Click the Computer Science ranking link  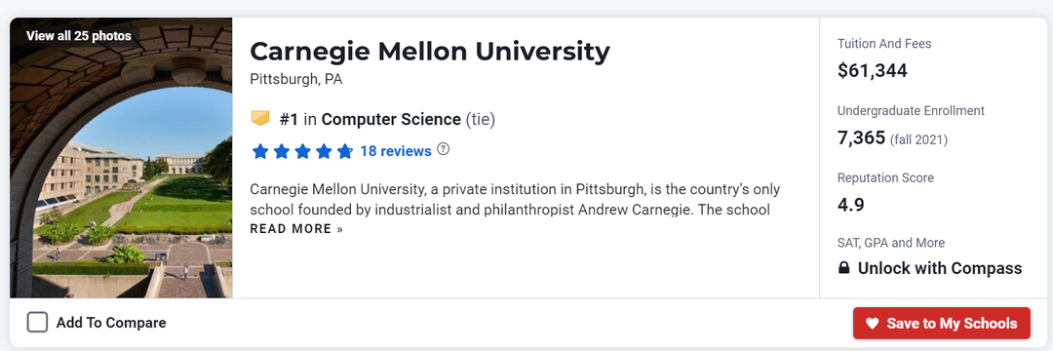pyautogui.click(x=391, y=120)
